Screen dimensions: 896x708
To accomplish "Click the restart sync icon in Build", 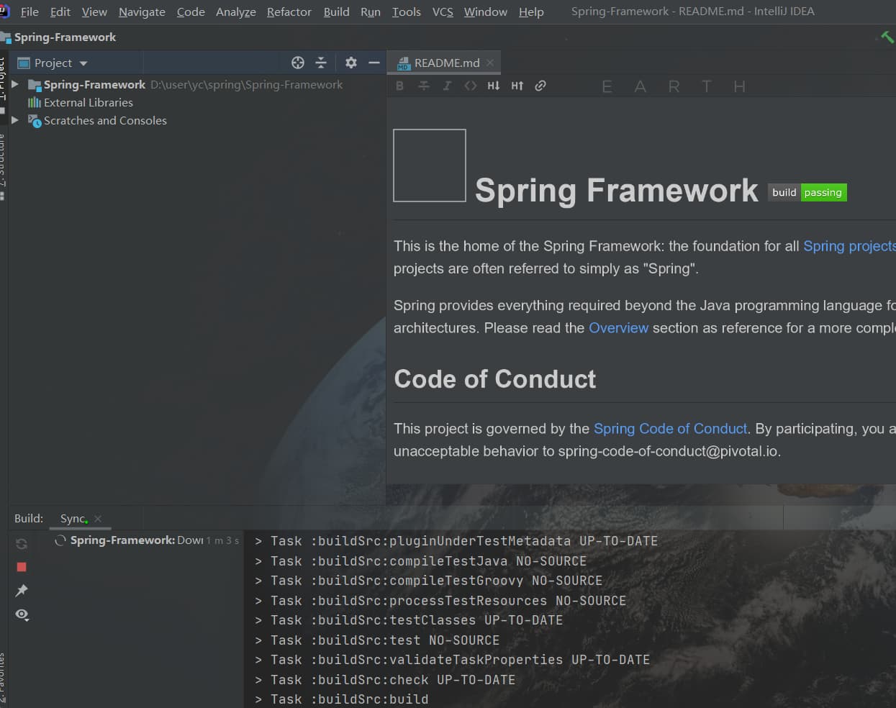I will pos(22,544).
